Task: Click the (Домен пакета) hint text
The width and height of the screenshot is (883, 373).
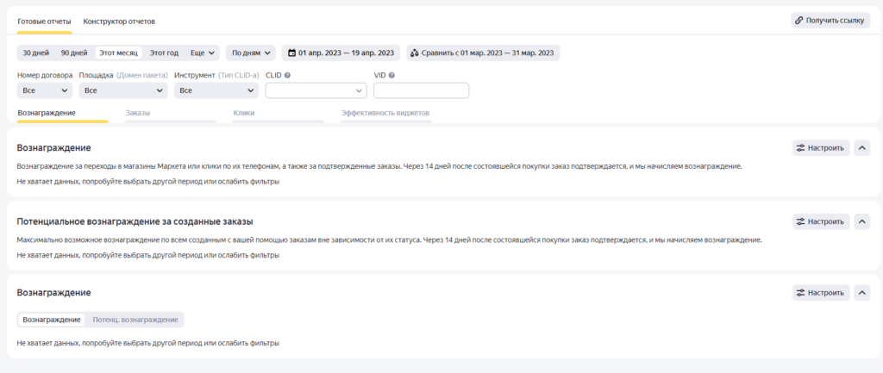Action: point(142,75)
